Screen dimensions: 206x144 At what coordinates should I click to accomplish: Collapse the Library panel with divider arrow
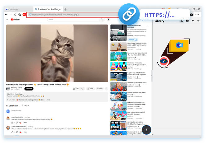(152, 75)
